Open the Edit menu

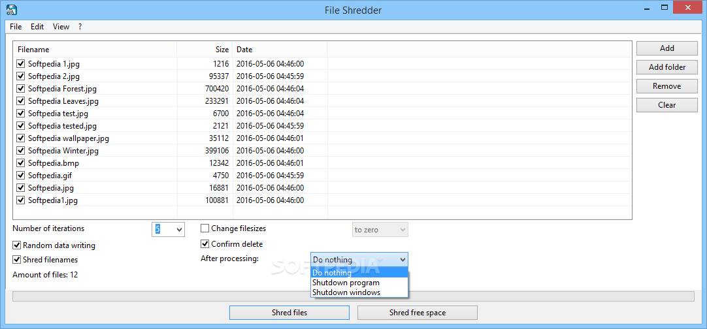click(x=37, y=27)
